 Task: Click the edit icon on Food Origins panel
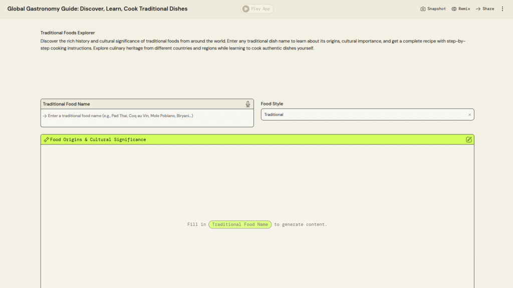(469, 139)
